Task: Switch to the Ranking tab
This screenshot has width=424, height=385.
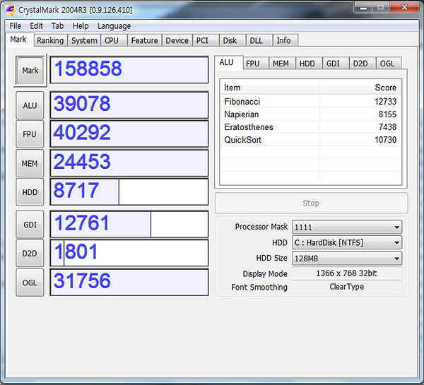Action: (x=50, y=40)
